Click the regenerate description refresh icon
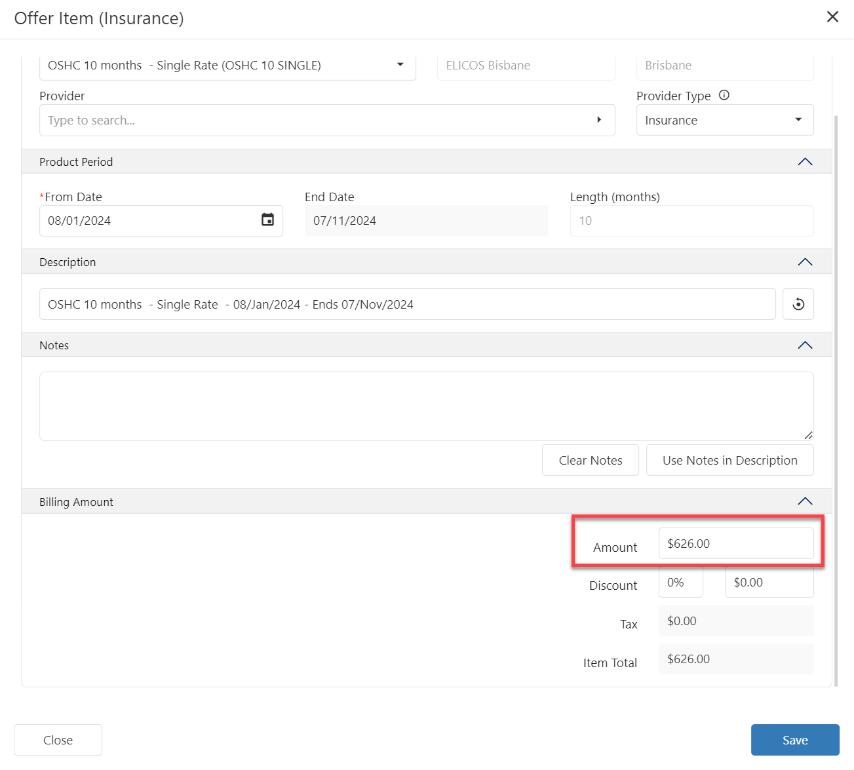 pos(798,304)
